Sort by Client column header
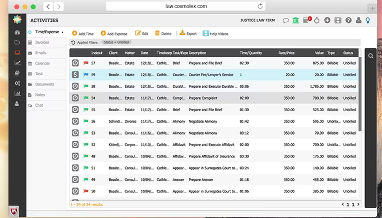The image size is (382, 218). (113, 53)
